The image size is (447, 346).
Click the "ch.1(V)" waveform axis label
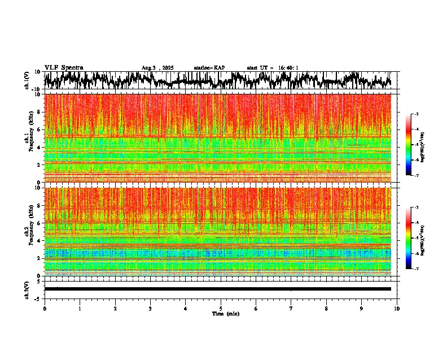click(x=27, y=80)
